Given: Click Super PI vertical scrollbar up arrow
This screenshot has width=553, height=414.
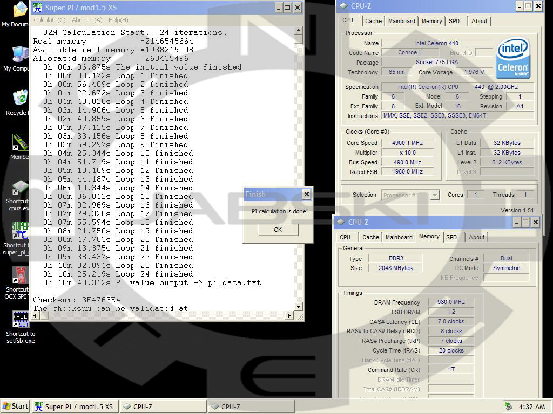Looking at the screenshot, I should point(298,31).
